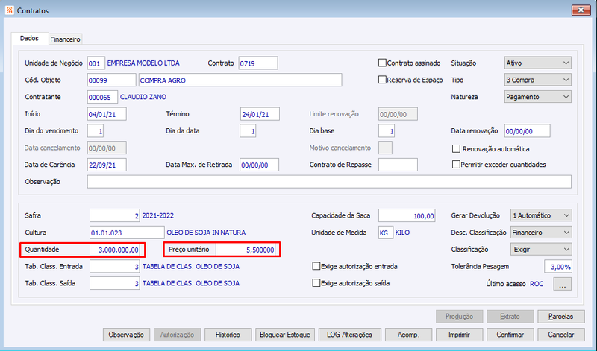Open the Situação dropdown showing Ativo

[x=537, y=63]
